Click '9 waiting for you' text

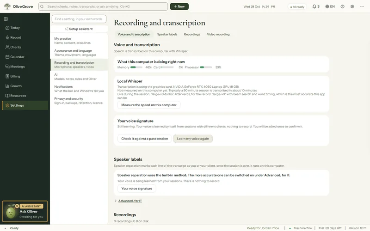(x=31, y=217)
